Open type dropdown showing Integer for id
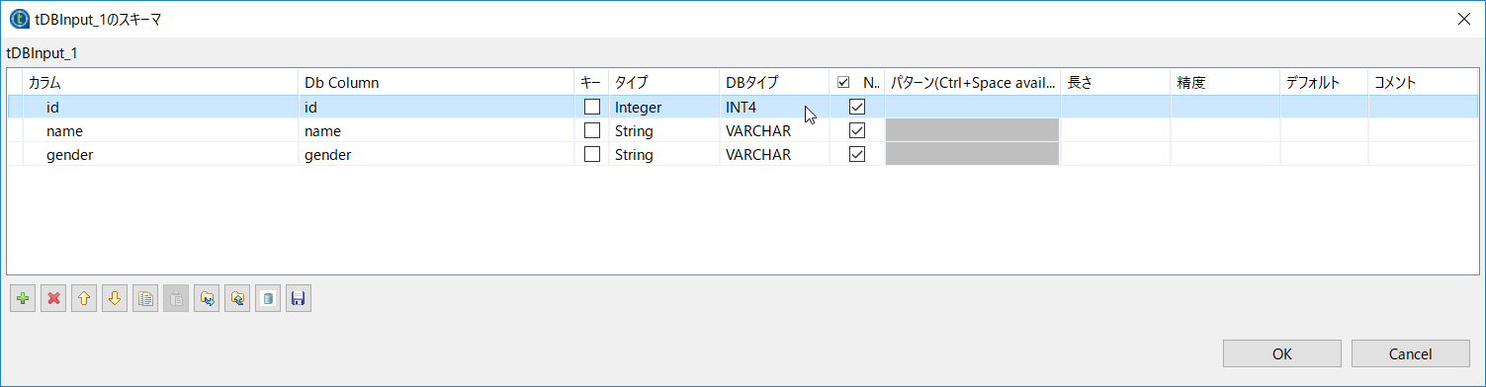The width and height of the screenshot is (1486, 387). (x=663, y=107)
